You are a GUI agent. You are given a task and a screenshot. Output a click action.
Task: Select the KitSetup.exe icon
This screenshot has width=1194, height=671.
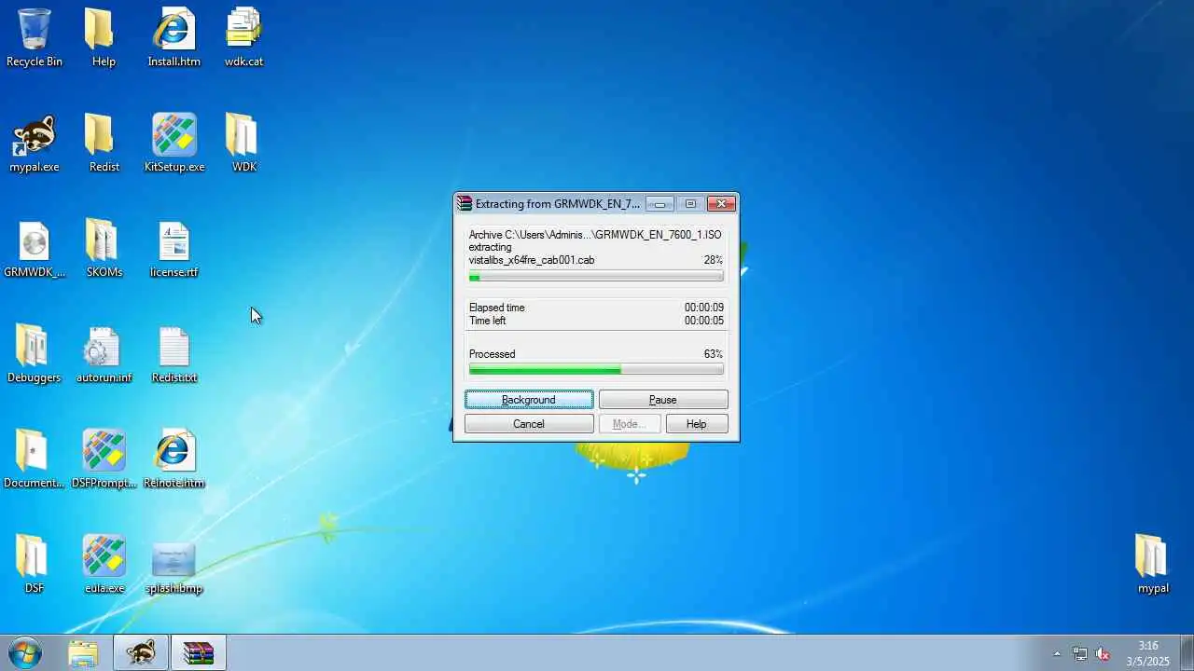[174, 144]
